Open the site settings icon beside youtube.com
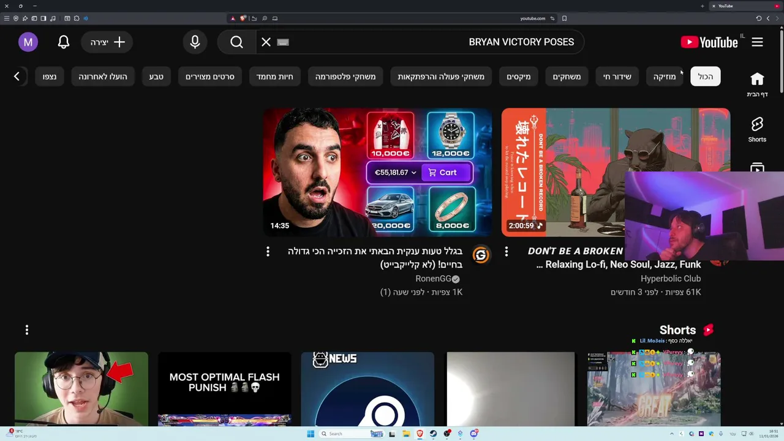The width and height of the screenshot is (784, 441). (x=552, y=18)
